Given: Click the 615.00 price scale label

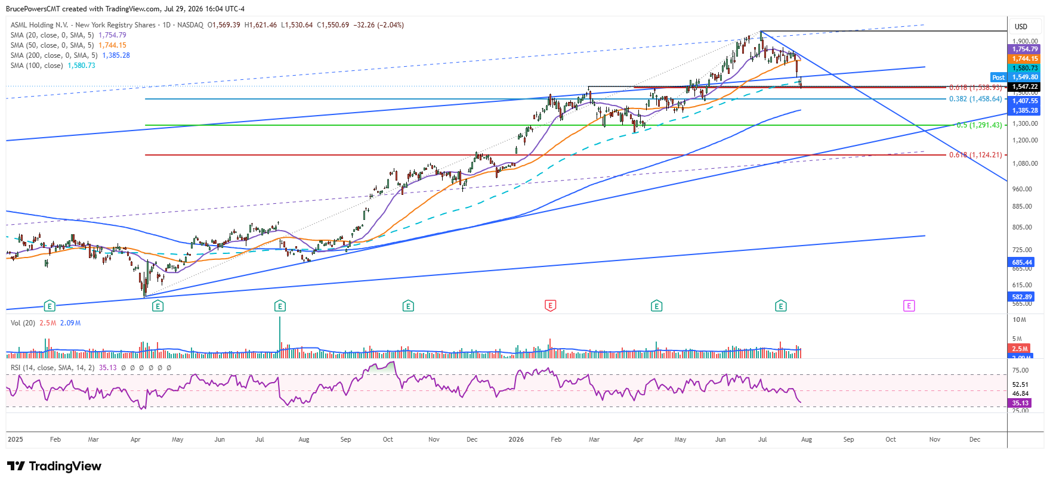Looking at the screenshot, I should tap(1022, 285).
